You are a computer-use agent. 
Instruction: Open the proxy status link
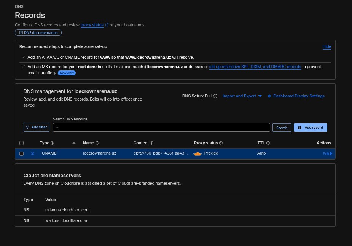pos(92,25)
